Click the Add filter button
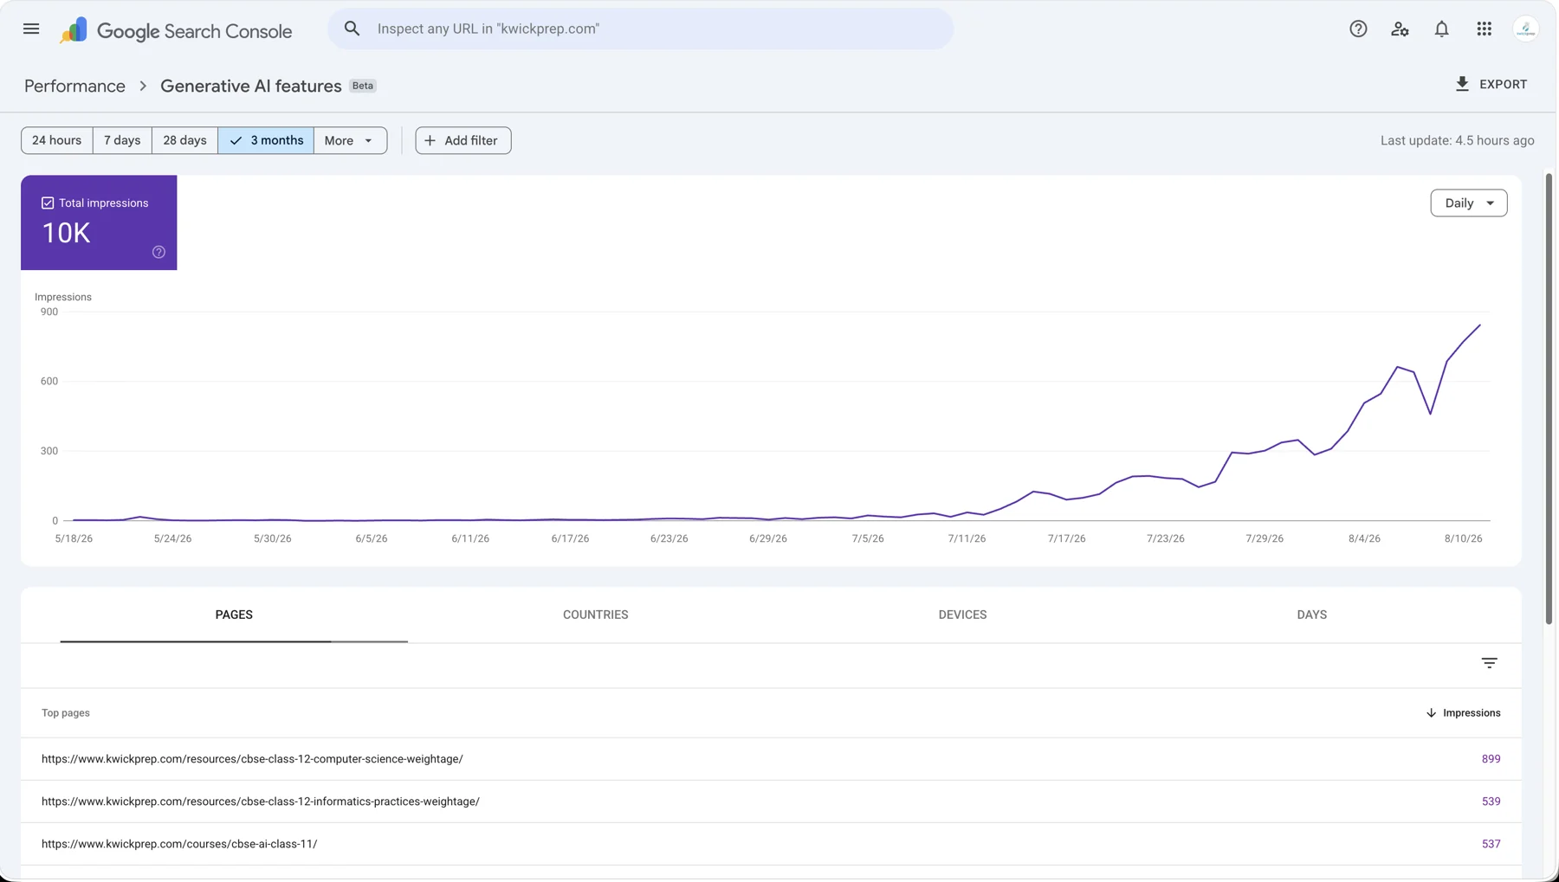Screen dimensions: 1559x882 click(x=463, y=140)
